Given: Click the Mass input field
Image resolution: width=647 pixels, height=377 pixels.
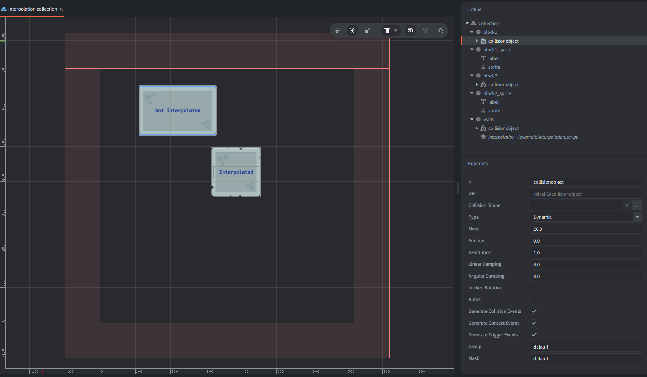Looking at the screenshot, I should 585,229.
